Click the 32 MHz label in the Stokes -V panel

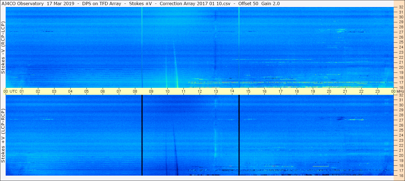(x=401, y=7)
